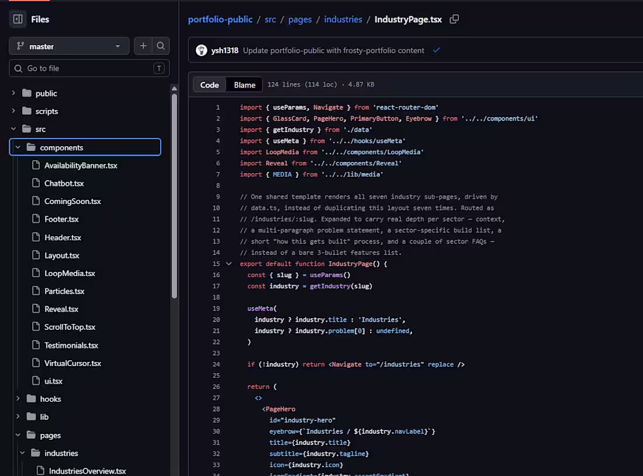Click line number 24 in code
643x476 pixels.
point(216,364)
